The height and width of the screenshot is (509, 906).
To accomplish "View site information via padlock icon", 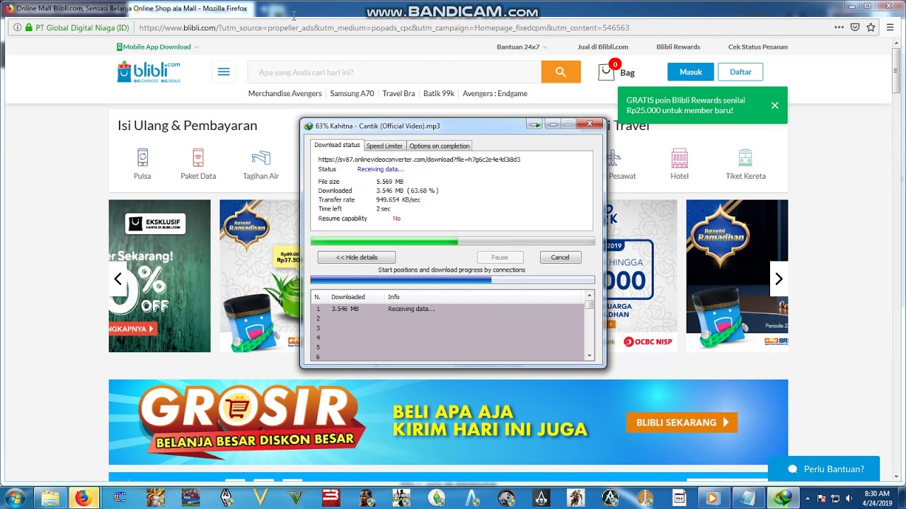I will pyautogui.click(x=29, y=28).
